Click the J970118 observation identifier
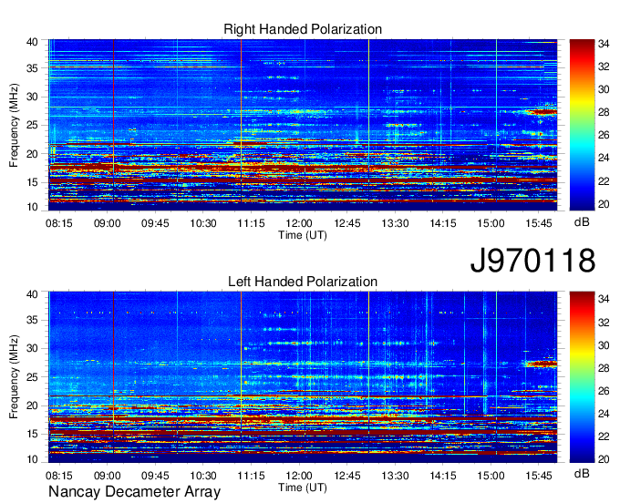The image size is (620, 503). click(532, 260)
